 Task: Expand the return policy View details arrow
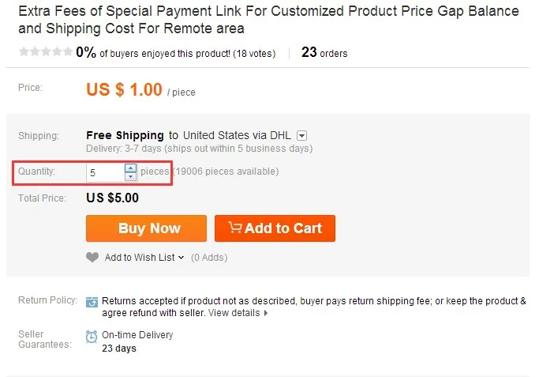(266, 313)
